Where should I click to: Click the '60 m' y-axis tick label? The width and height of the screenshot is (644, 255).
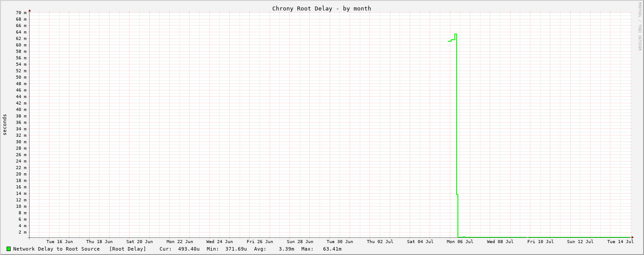click(x=21, y=45)
